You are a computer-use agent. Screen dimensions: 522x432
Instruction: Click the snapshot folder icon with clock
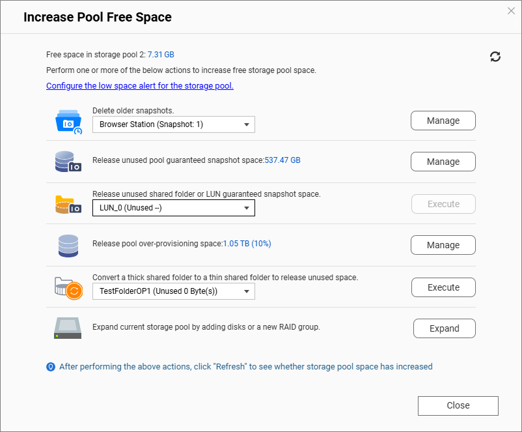click(68, 122)
